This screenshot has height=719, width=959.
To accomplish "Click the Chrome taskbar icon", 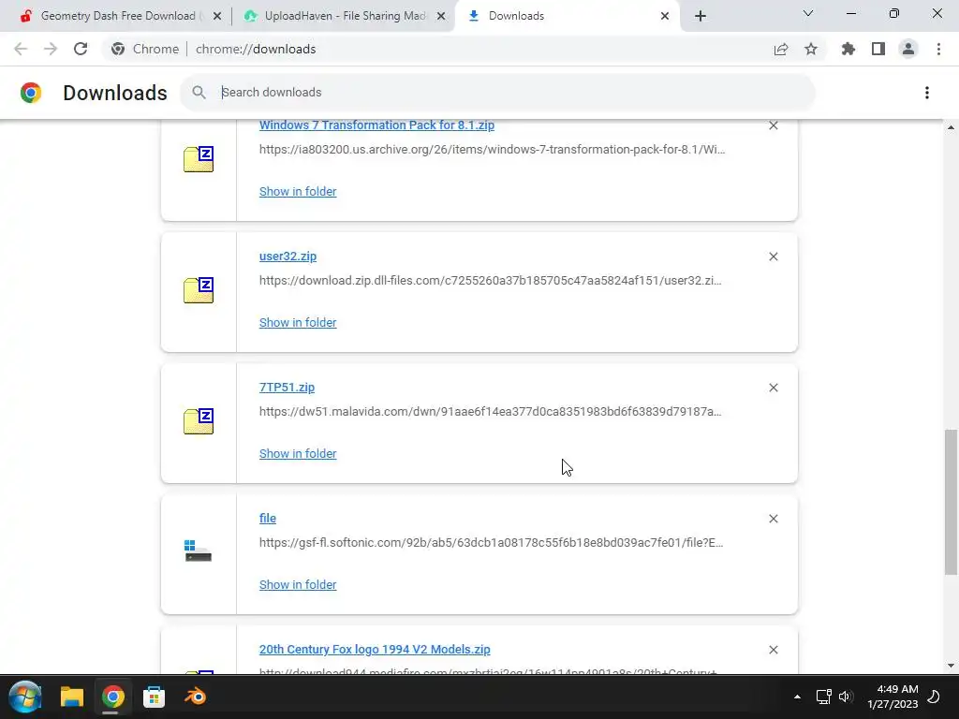I will click(x=112, y=697).
